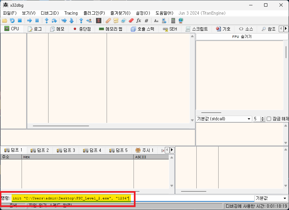Click the Step into icon
This screenshot has width=289, height=210.
47,21
